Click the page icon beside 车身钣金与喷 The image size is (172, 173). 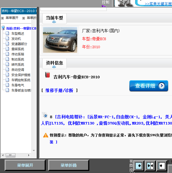(x=7, y=90)
